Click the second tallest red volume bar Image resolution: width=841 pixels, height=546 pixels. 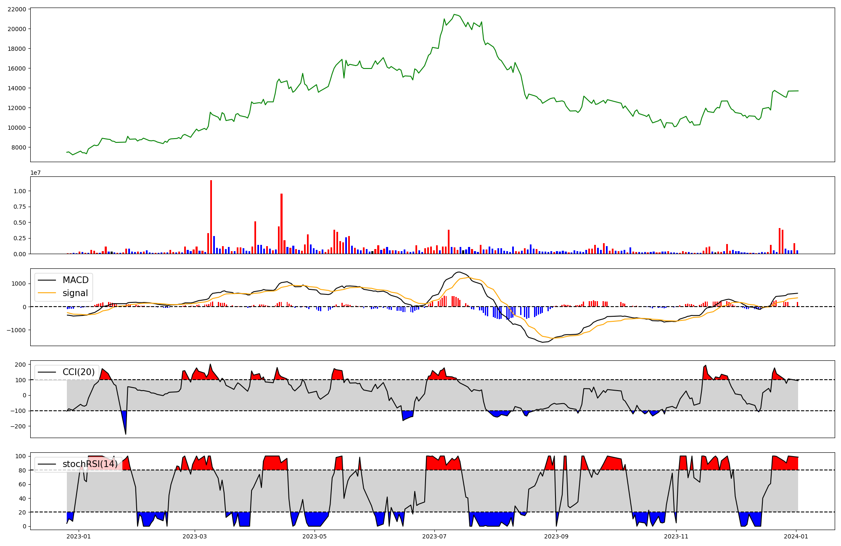tap(281, 225)
